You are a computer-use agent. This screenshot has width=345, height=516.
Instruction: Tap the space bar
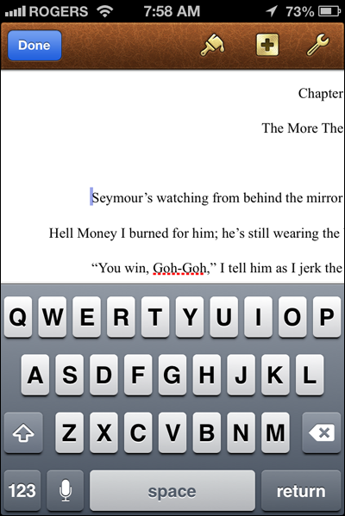(172, 490)
